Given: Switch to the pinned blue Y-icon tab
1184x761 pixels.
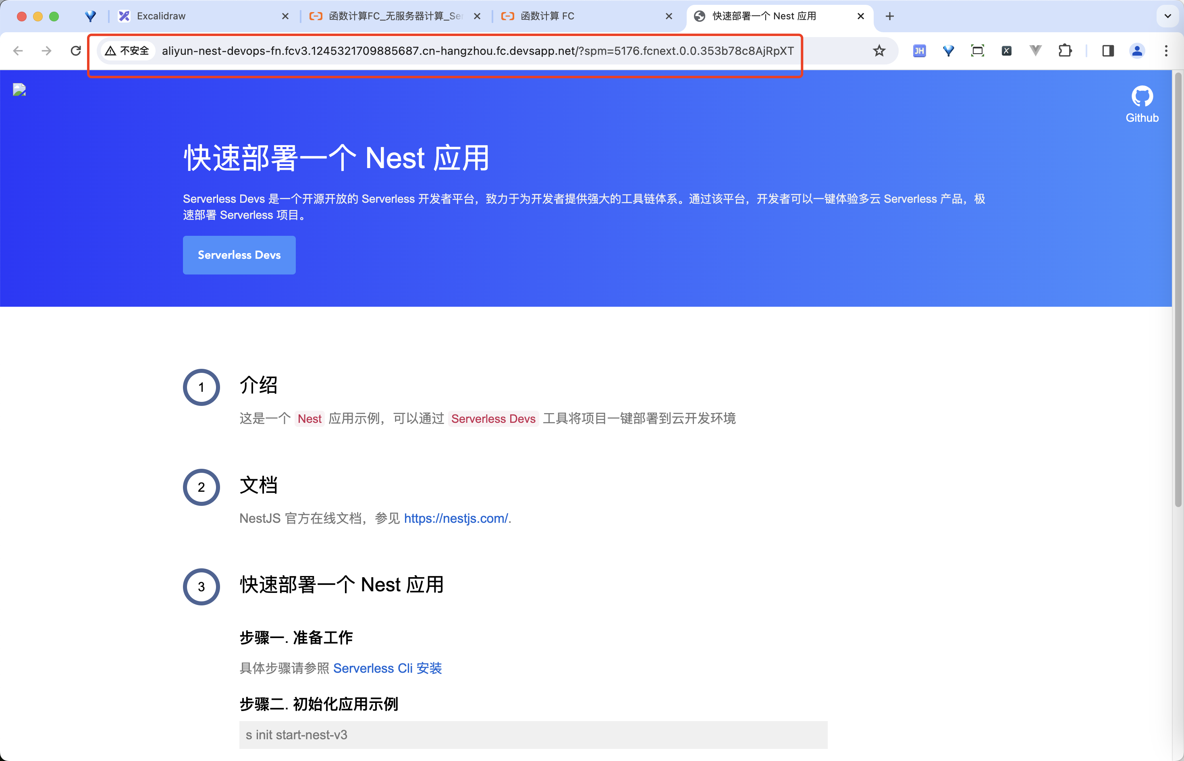Looking at the screenshot, I should pos(90,16).
